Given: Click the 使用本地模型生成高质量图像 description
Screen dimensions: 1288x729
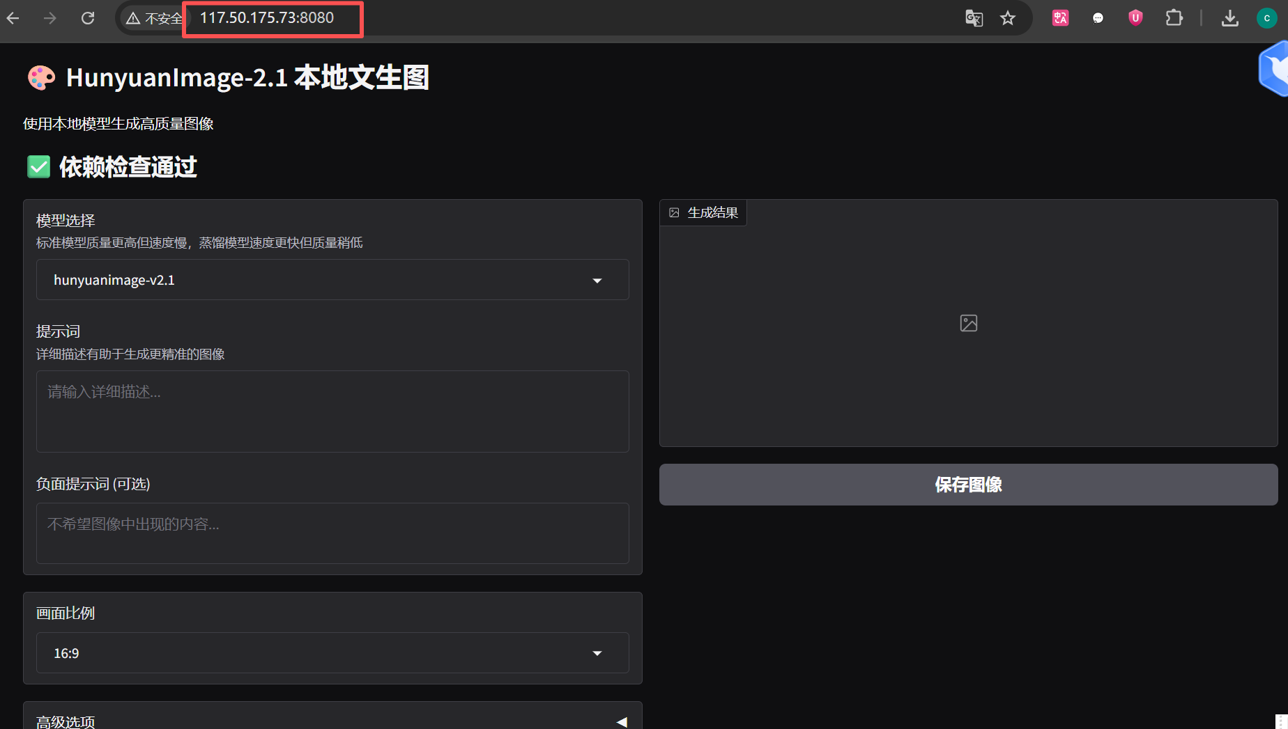Looking at the screenshot, I should pos(118,124).
